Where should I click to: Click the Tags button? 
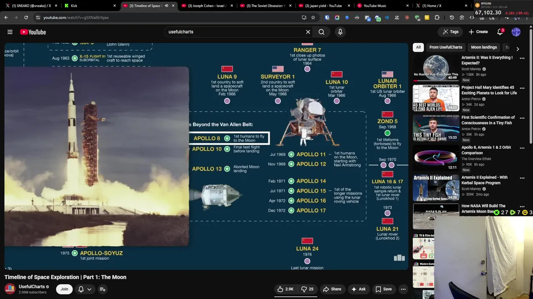(450, 32)
